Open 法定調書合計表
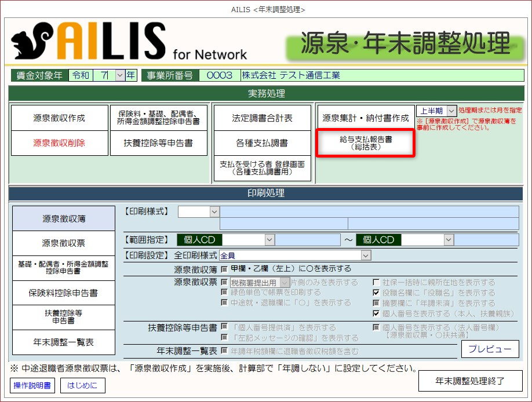The width and height of the screenshot is (532, 402). [262, 118]
